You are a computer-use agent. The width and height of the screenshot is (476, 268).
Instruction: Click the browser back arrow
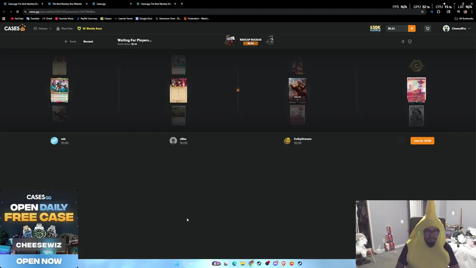point(4,12)
